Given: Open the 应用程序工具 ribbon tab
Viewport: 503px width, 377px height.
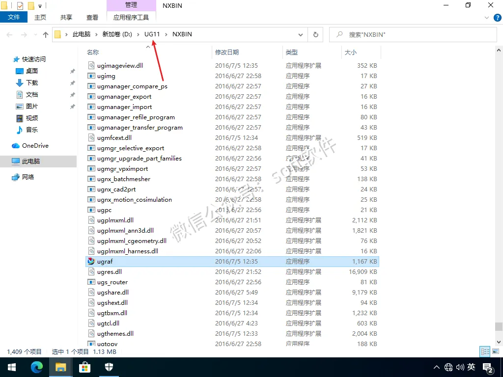Looking at the screenshot, I should [x=131, y=17].
